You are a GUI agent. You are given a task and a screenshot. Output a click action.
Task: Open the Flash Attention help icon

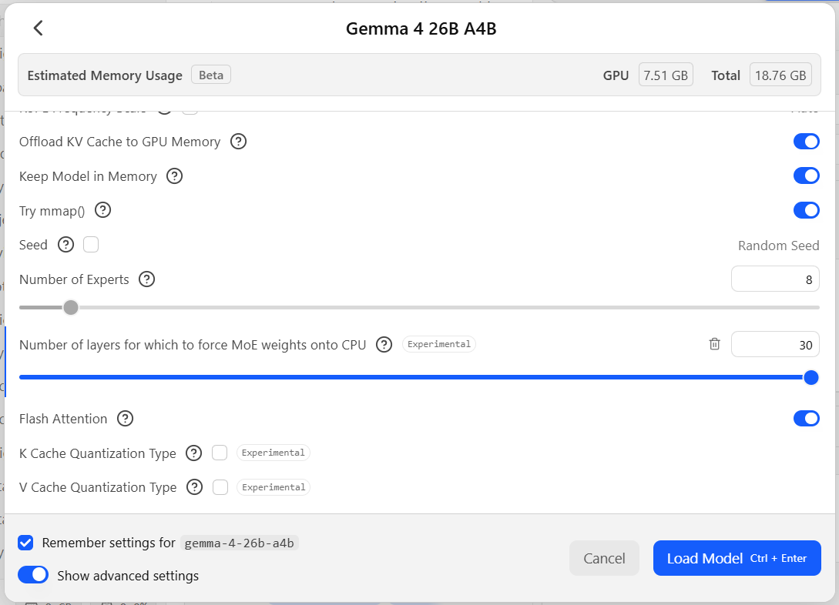126,419
